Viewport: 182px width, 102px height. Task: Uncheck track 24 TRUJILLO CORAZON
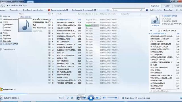coord(49,83)
